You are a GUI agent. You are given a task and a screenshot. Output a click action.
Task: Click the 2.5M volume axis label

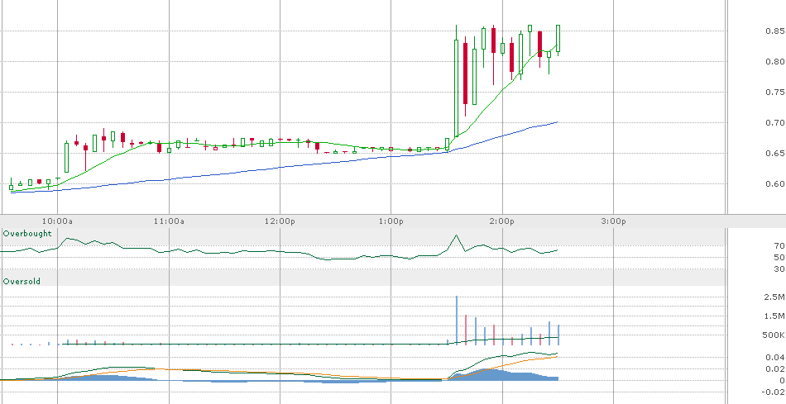tap(774, 297)
